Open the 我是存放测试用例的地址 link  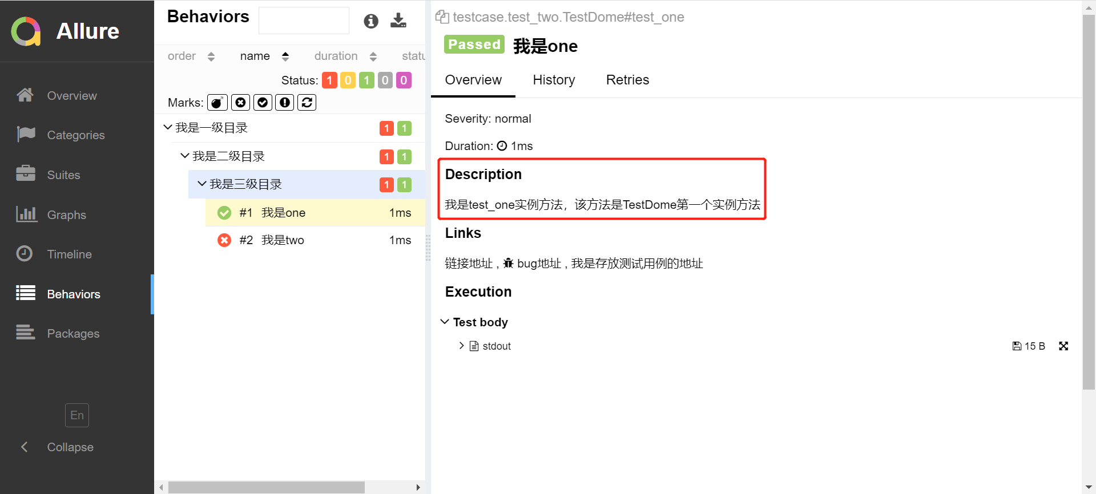tap(637, 263)
